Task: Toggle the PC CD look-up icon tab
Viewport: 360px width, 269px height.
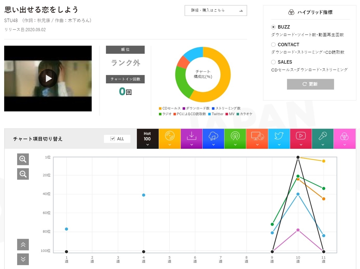Action: (257, 139)
